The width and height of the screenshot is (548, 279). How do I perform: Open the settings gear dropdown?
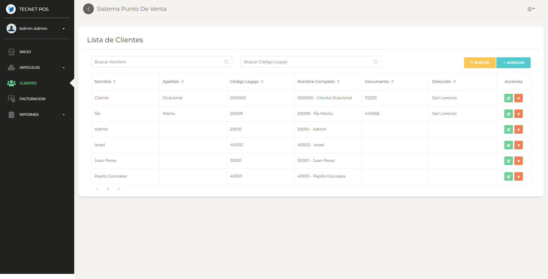(x=531, y=9)
